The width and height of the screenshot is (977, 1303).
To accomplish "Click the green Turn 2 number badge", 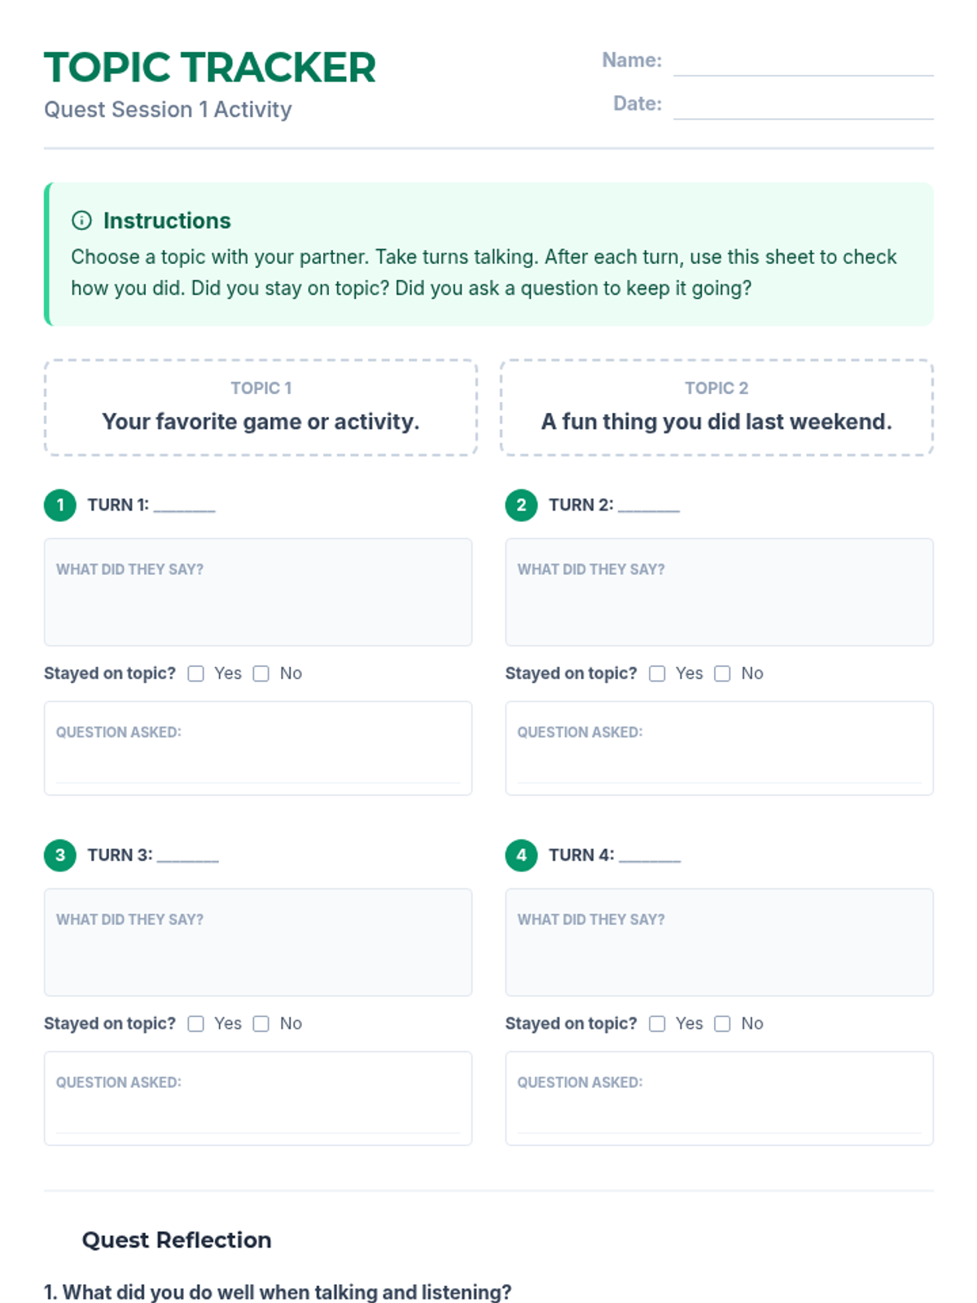I will (x=521, y=505).
